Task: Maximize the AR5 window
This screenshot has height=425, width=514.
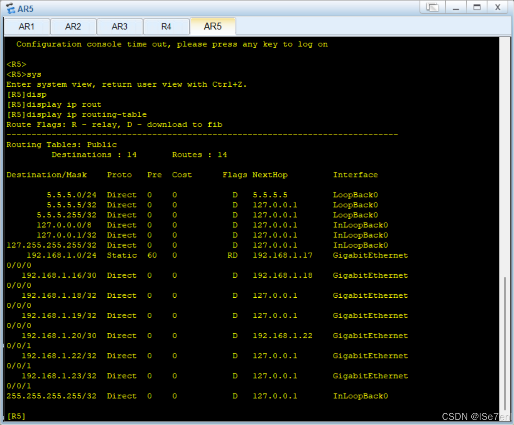Action: [477, 7]
